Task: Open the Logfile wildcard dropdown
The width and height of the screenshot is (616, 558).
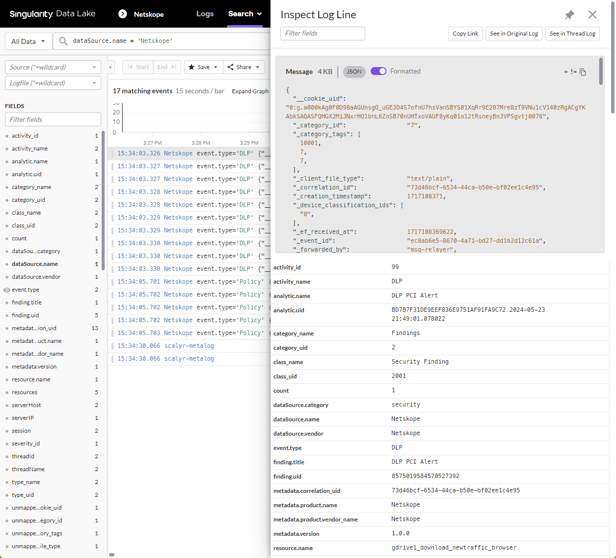Action: click(53, 83)
